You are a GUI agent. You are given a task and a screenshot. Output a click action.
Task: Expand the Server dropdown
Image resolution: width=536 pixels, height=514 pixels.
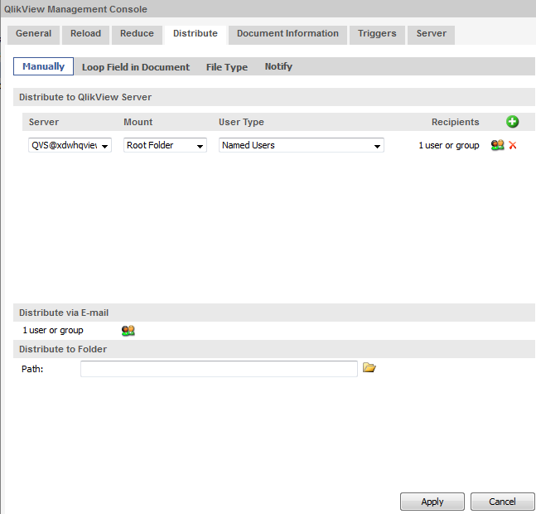[x=70, y=145]
